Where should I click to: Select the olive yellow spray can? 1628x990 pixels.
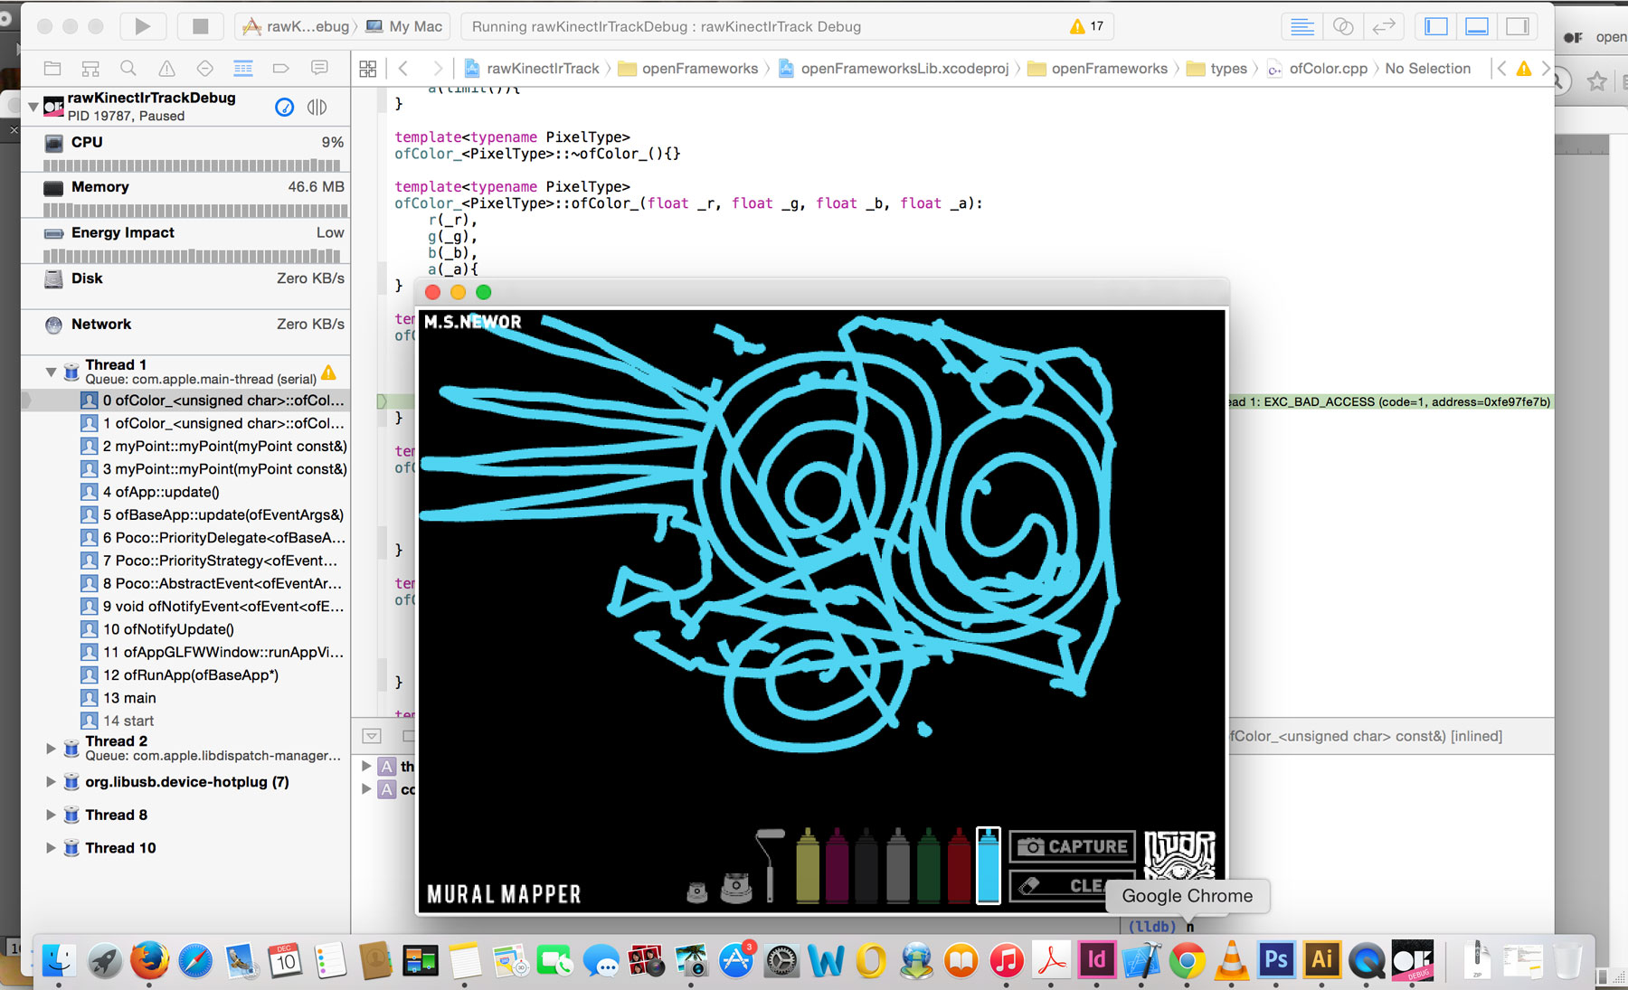tap(807, 864)
